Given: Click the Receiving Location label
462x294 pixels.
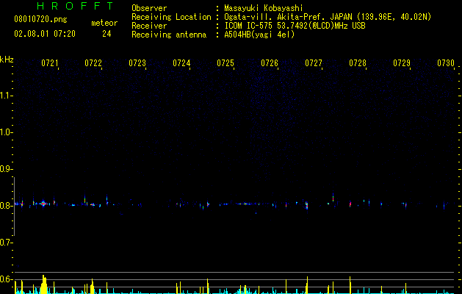Looking at the screenshot, I should tap(171, 17).
